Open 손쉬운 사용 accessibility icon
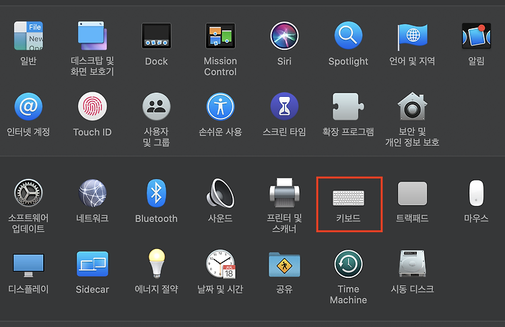This screenshot has height=327, width=505. [220, 106]
